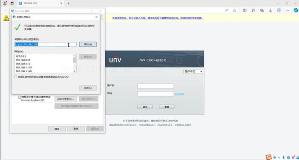The width and height of the screenshot is (299, 160).
Task: Open the Downloads icon in toolbar
Action: click(270, 11)
